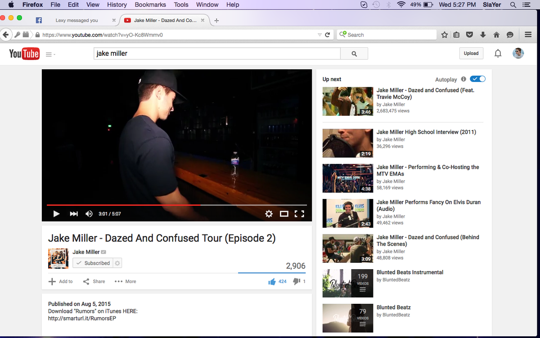Open video settings gear in player

[x=269, y=214]
